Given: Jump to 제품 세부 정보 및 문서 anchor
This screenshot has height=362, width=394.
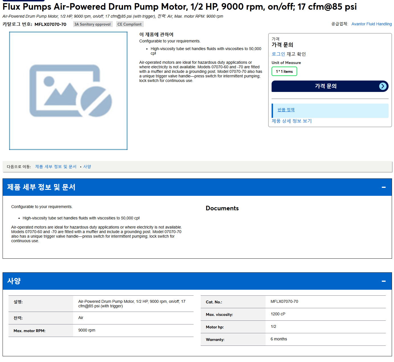Looking at the screenshot, I should click(x=56, y=167).
